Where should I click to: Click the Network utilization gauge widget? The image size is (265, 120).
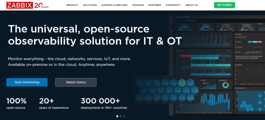click(245, 27)
